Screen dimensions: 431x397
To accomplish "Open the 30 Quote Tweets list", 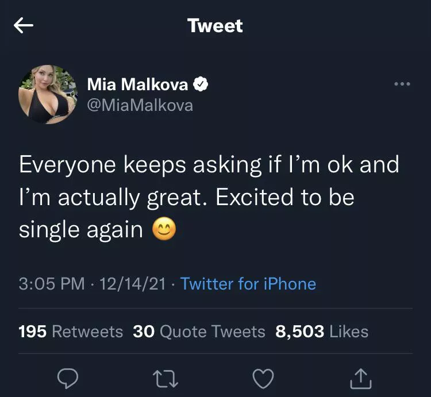I will click(199, 332).
